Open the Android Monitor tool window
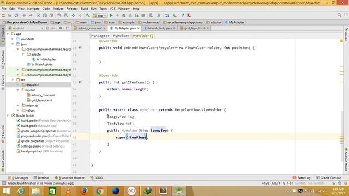 (x=69, y=178)
